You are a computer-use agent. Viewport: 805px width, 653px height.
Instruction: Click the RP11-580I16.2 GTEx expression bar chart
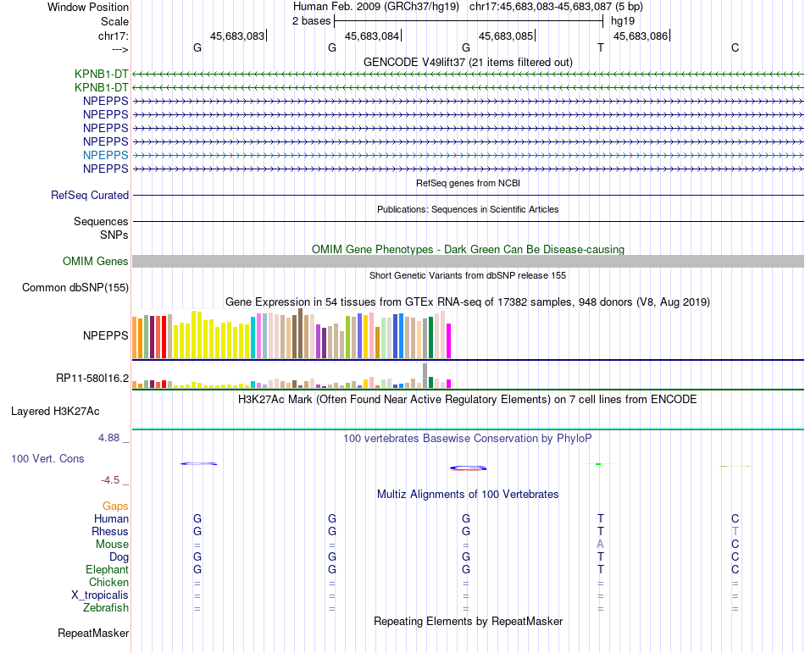291,376
